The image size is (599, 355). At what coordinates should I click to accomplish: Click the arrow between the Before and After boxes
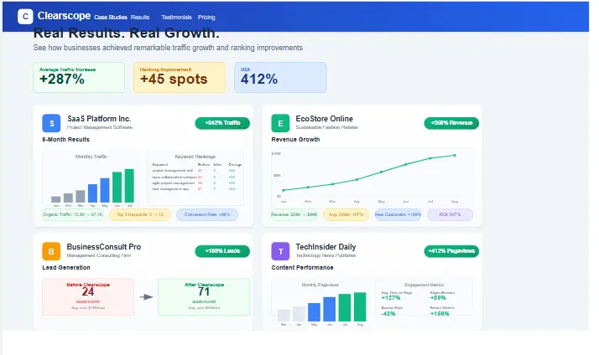coord(146,297)
